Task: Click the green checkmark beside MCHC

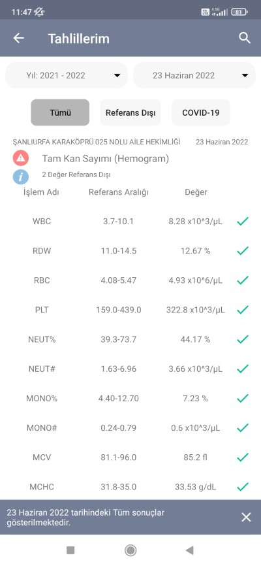Action: (x=243, y=487)
